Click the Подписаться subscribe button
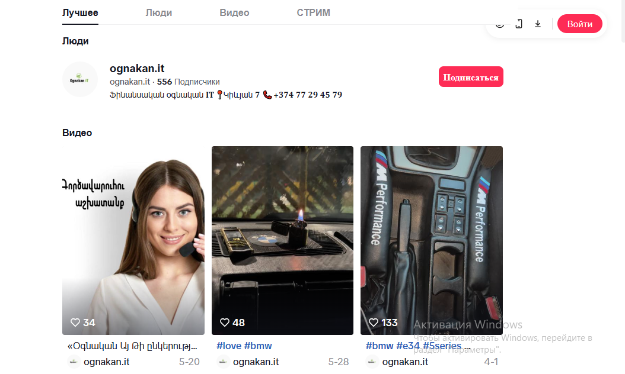The height and width of the screenshot is (374, 625). pyautogui.click(x=471, y=77)
